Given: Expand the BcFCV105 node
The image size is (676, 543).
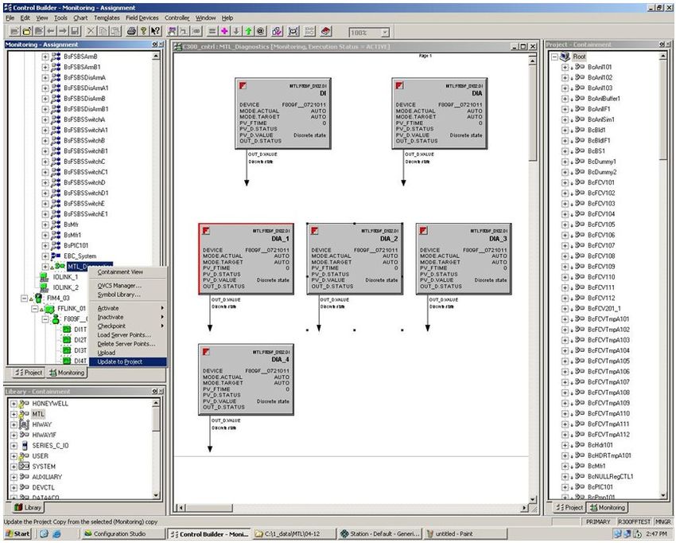Looking at the screenshot, I should coord(565,225).
